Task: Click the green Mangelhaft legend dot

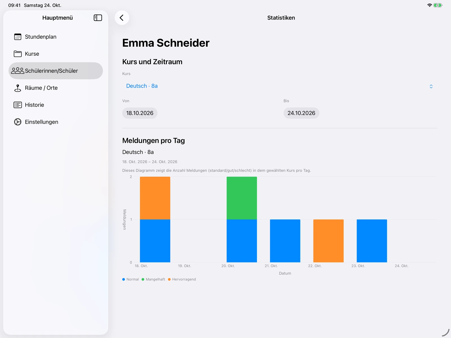Action: click(143, 279)
